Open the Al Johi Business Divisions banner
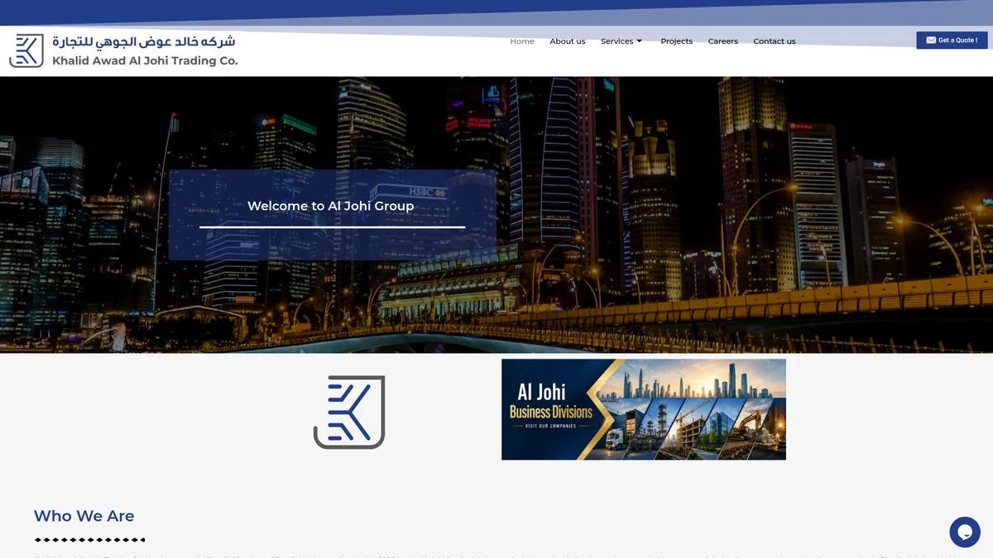Image resolution: width=993 pixels, height=558 pixels. click(644, 409)
